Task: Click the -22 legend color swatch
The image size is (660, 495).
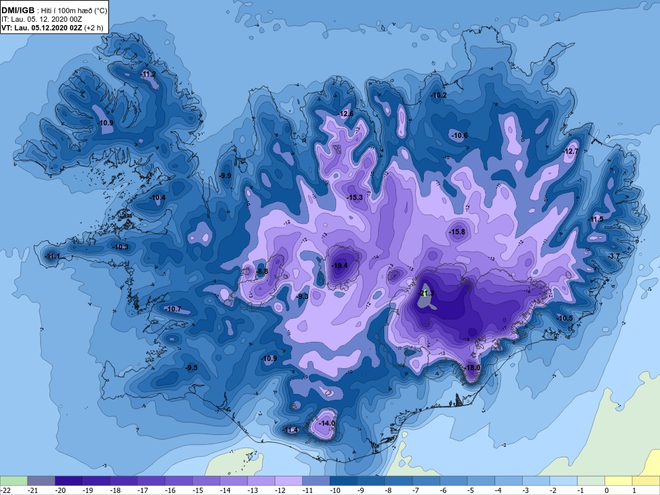Action: point(13,480)
